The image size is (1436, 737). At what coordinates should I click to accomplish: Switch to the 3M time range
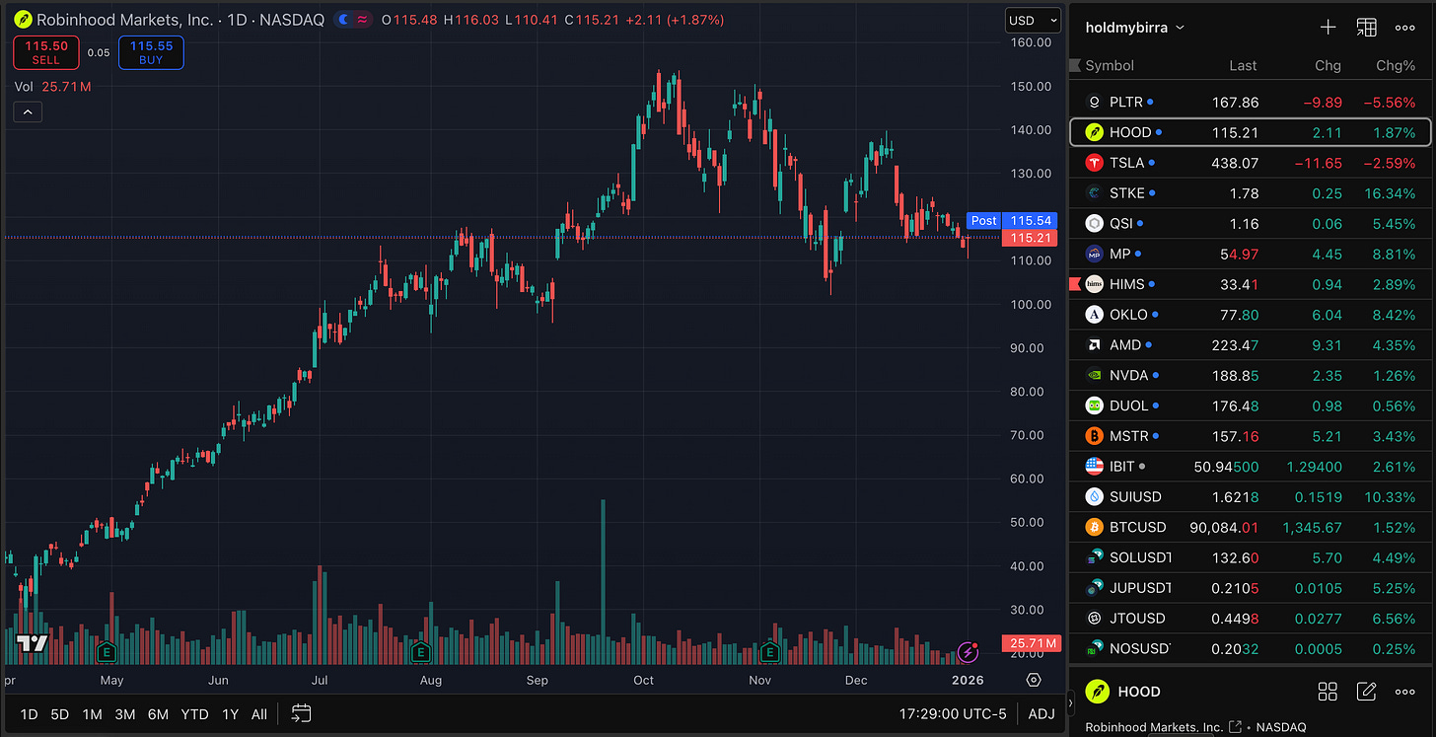pos(124,713)
